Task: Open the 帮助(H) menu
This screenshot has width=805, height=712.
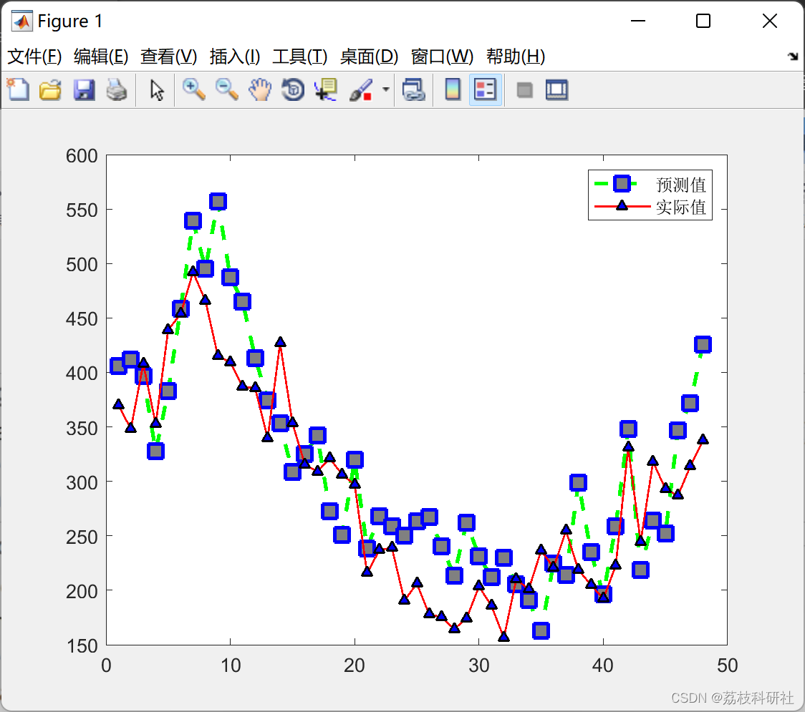Action: tap(516, 57)
